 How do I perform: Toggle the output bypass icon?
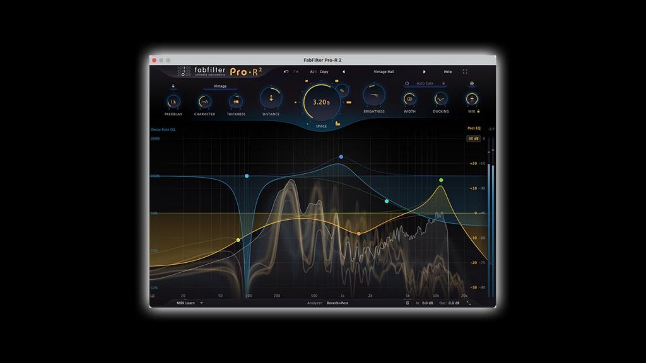407,303
